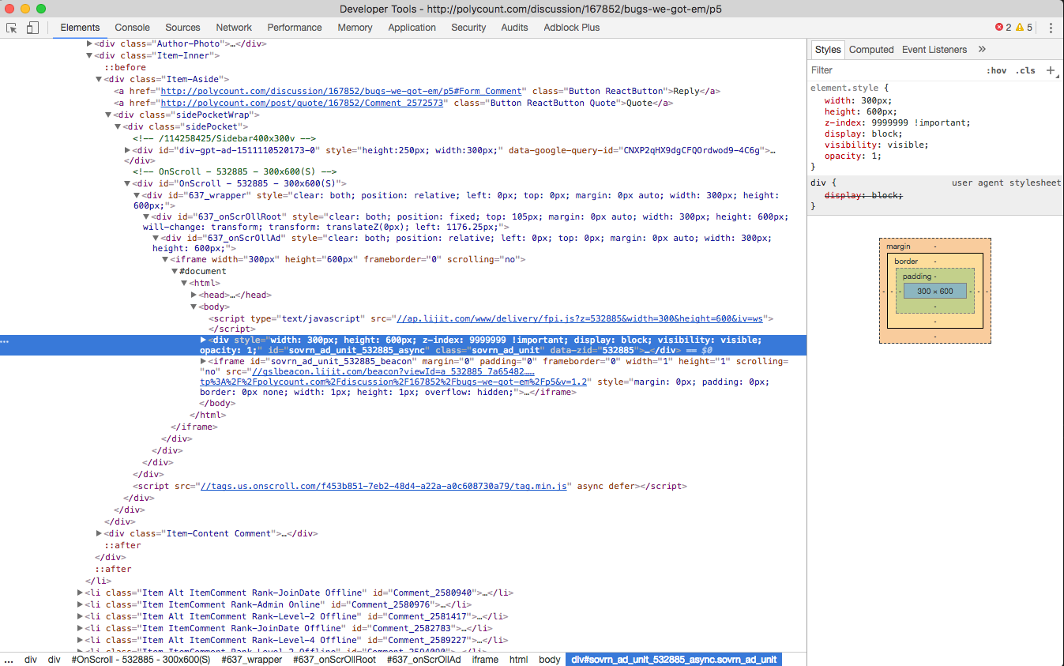Collapse the Item-Inner div node
This screenshot has height=666, width=1064.
point(89,55)
